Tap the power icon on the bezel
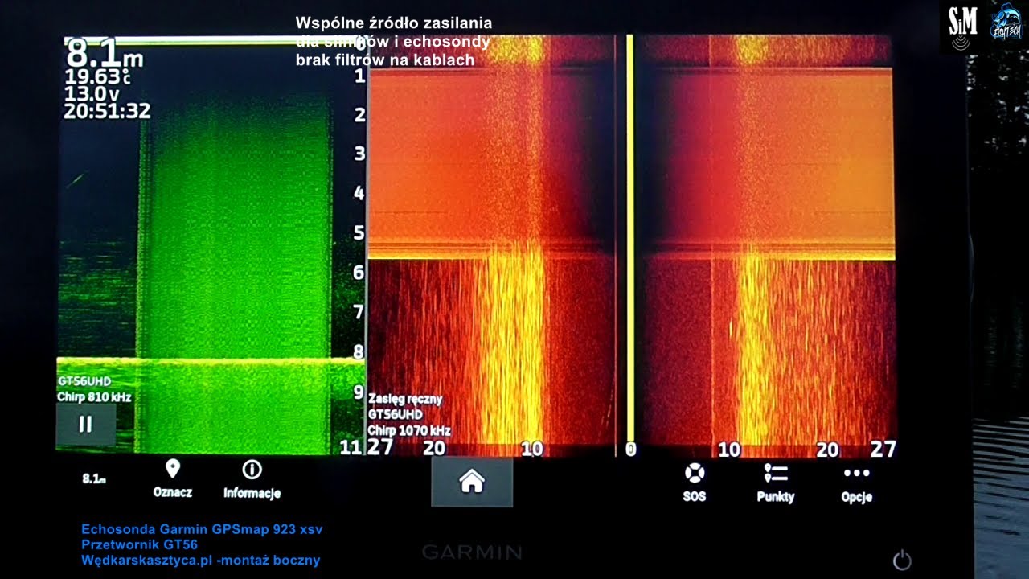Viewport: 1029px width, 579px height. point(902,560)
